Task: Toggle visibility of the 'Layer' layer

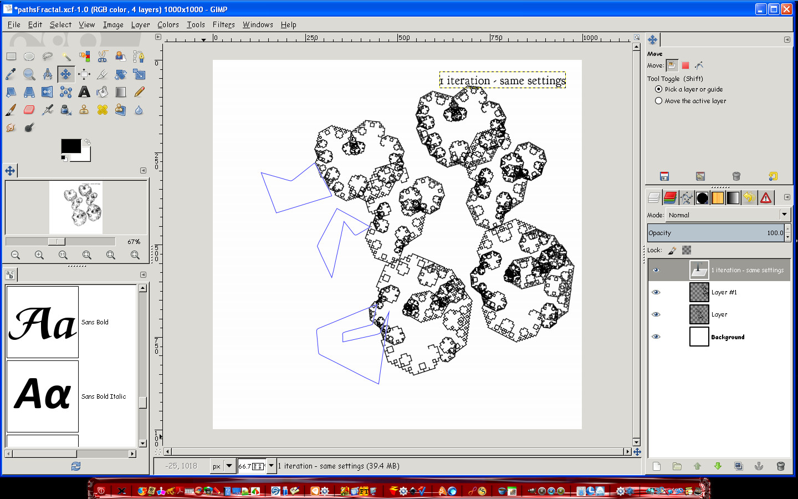Action: pos(656,314)
